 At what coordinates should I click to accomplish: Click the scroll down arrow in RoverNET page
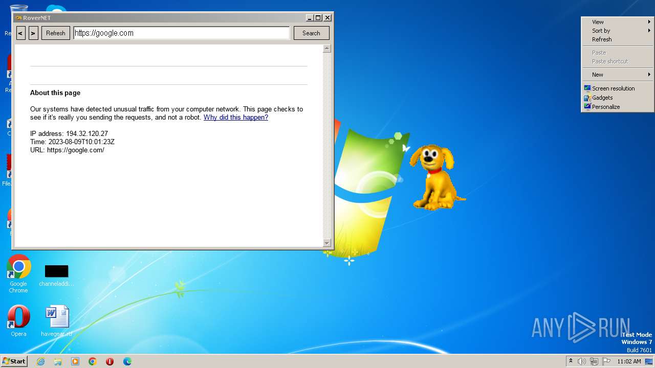[x=327, y=243]
